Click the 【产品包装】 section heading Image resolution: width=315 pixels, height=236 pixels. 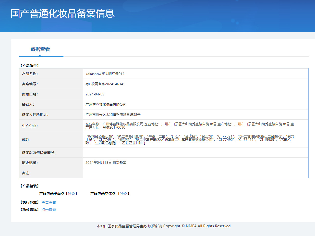click(30, 186)
